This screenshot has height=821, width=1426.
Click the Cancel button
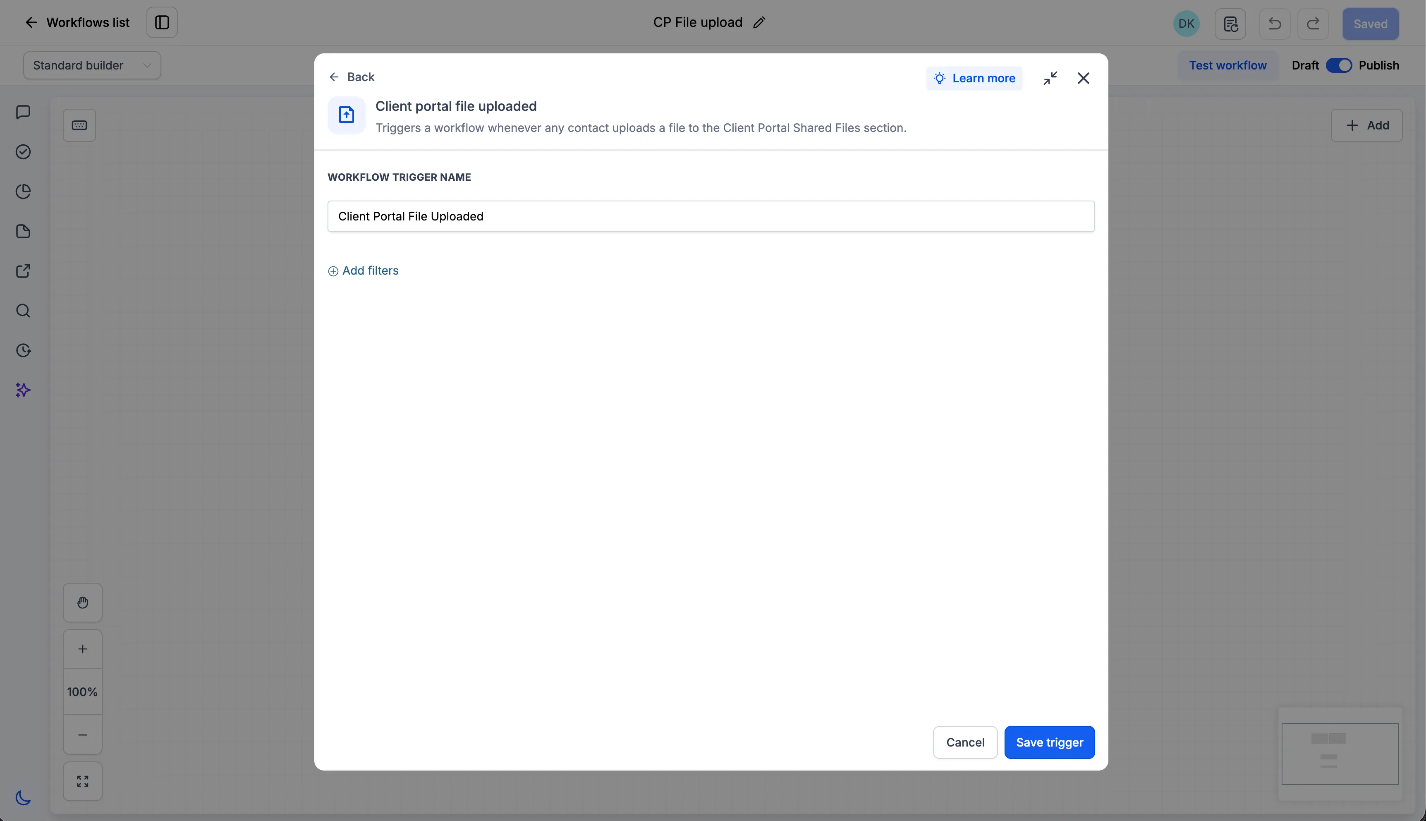[x=965, y=742]
